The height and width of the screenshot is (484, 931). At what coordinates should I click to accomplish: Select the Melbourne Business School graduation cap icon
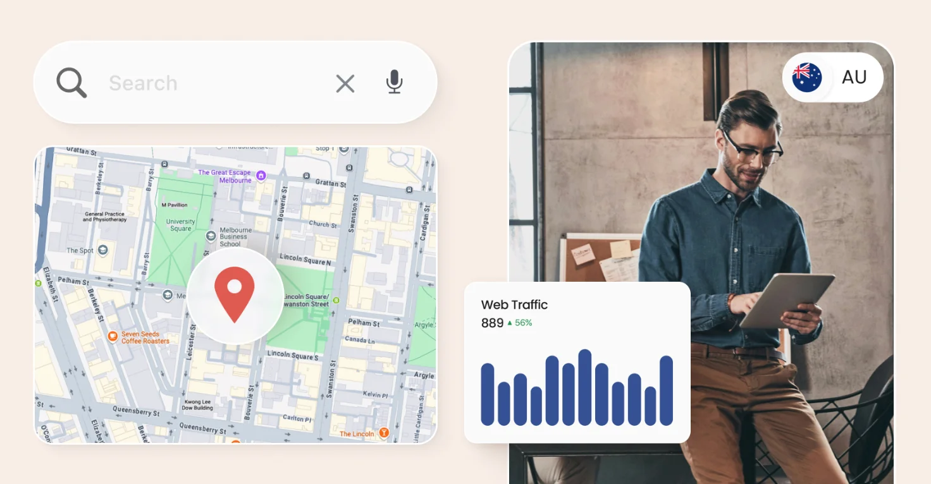(x=211, y=236)
